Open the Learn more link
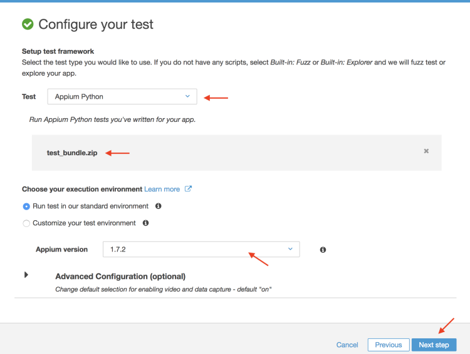The image size is (470, 354). (x=162, y=189)
